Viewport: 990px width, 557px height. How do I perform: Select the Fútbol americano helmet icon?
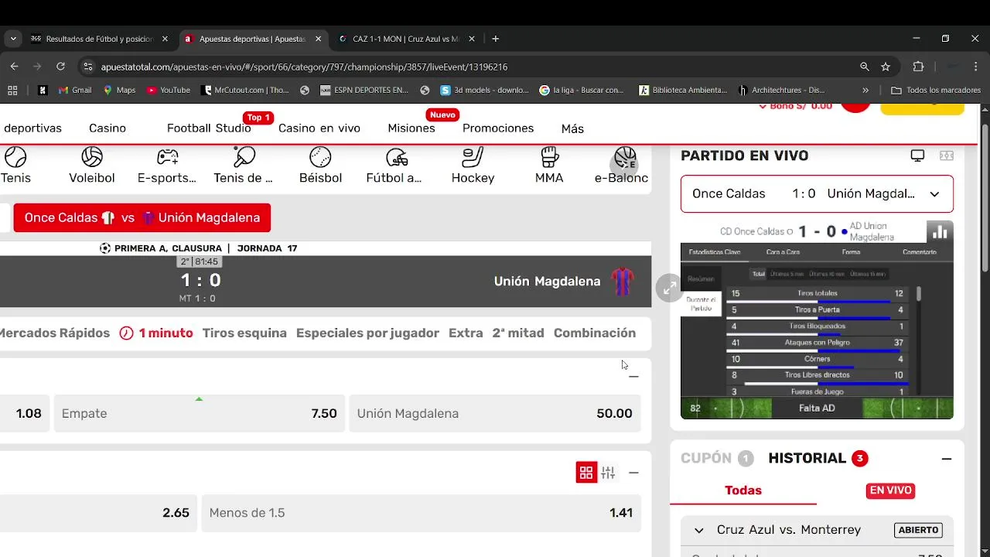tap(397, 158)
